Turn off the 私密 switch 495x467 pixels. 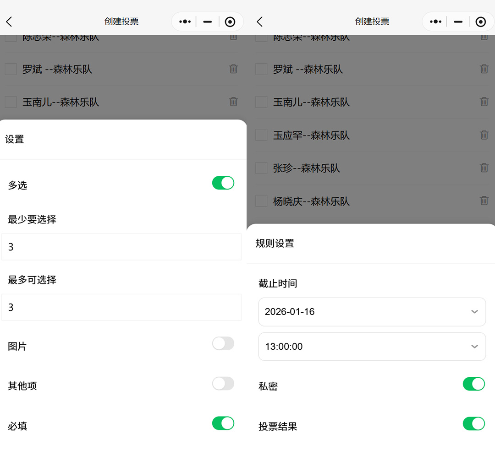point(473,384)
